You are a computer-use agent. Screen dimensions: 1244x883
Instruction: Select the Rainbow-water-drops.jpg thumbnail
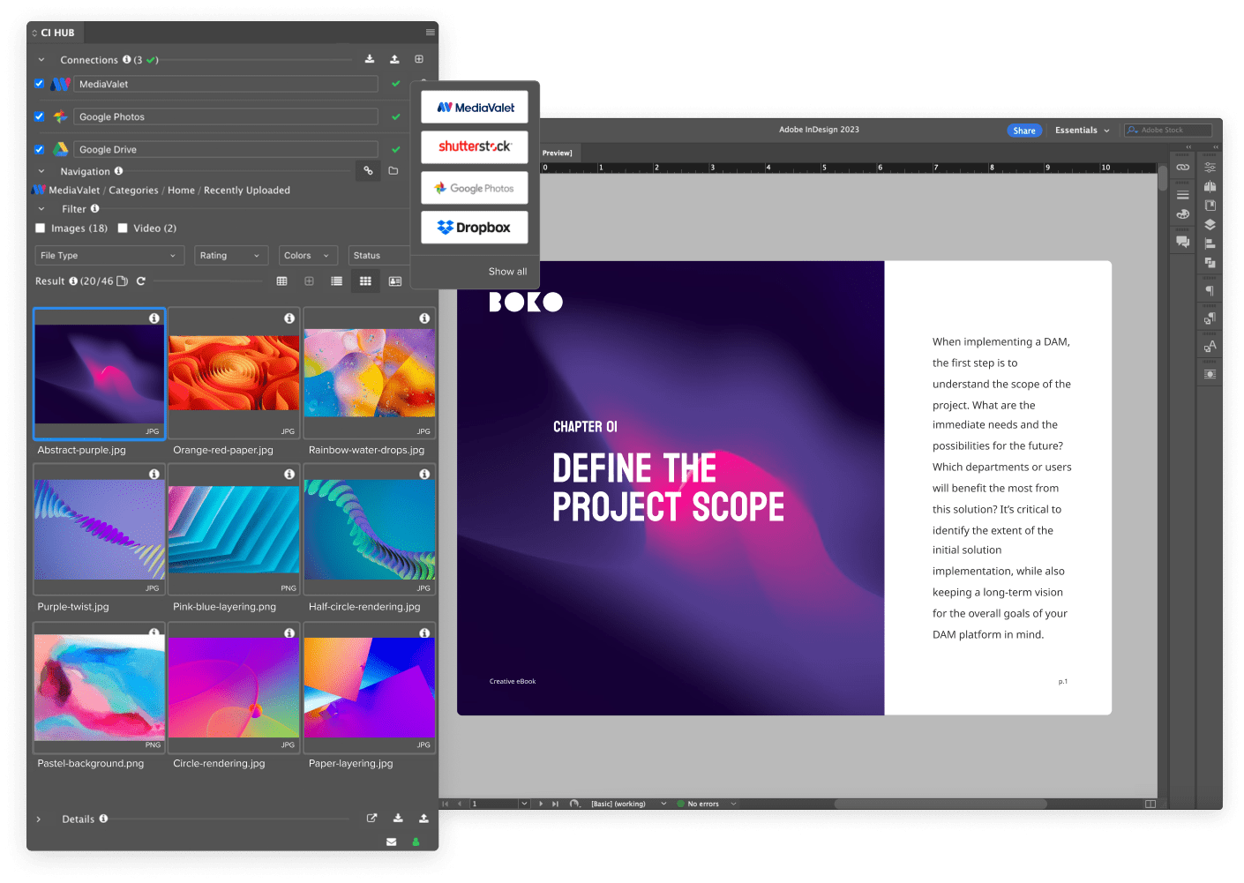point(370,373)
